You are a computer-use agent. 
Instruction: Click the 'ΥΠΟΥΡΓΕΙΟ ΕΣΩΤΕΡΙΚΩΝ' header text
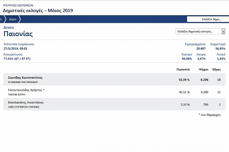point(19,4)
